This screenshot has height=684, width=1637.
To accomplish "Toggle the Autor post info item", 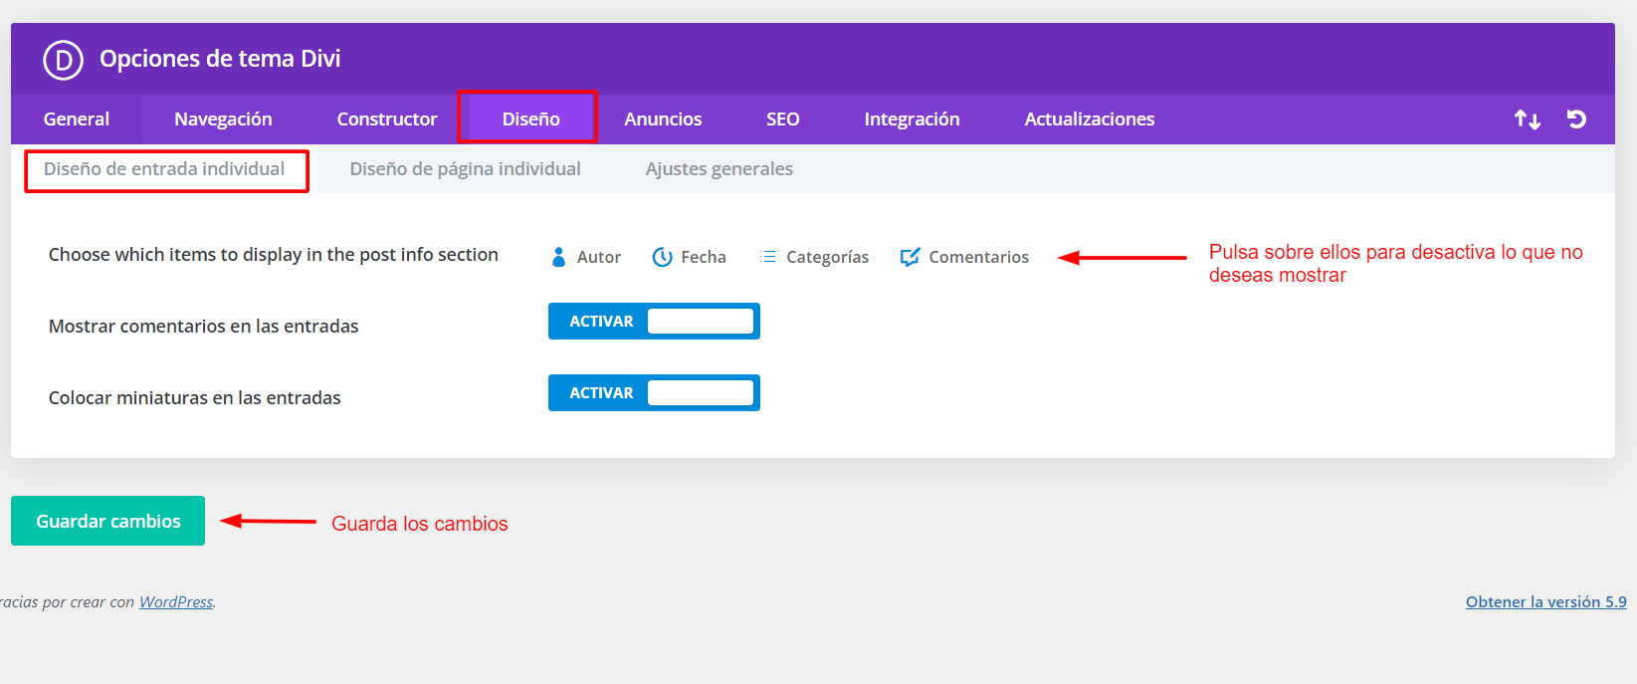I will point(586,257).
